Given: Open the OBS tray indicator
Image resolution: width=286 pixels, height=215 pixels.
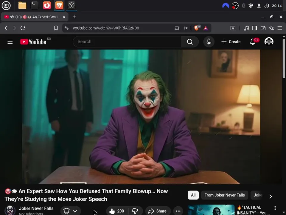Looking at the screenshot, I should pyautogui.click(x=235, y=6).
